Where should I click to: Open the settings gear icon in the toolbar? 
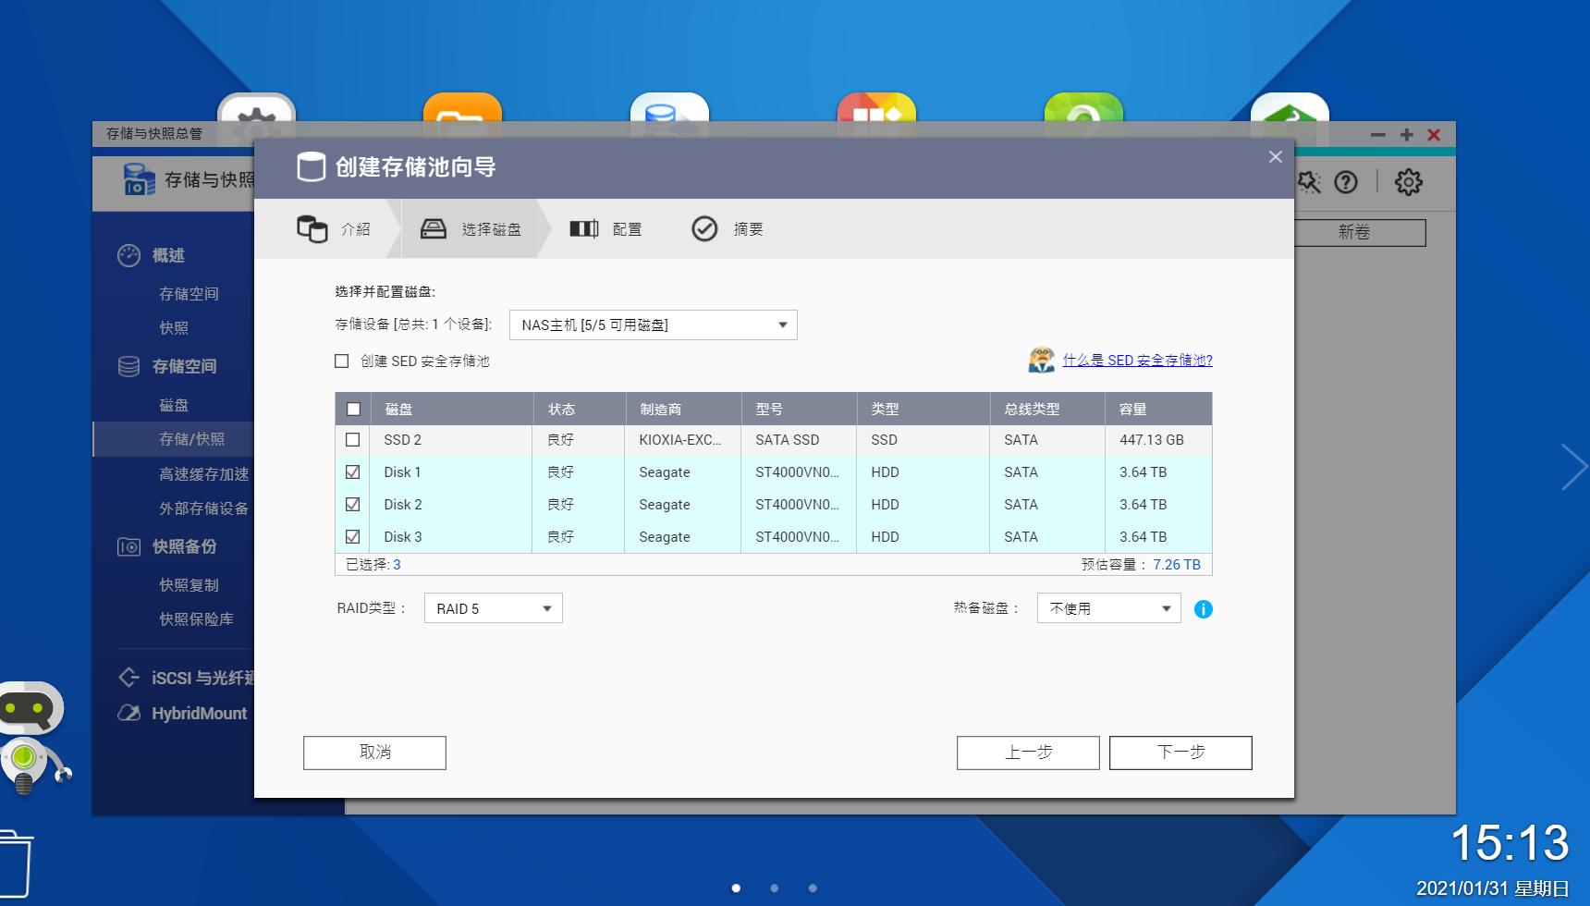tap(1409, 182)
